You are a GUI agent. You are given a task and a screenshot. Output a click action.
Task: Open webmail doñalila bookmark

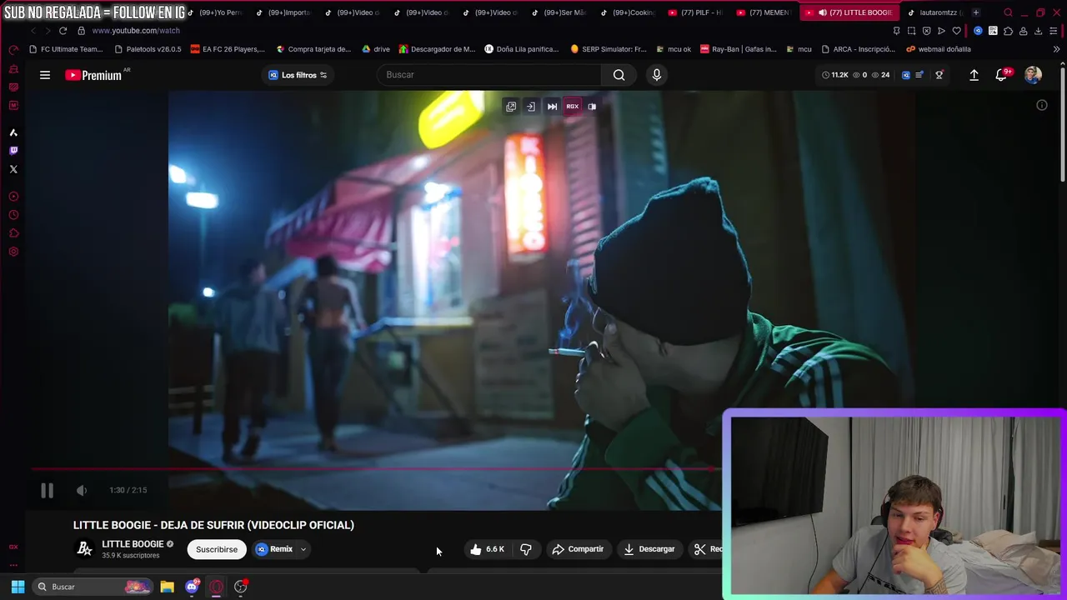[x=939, y=49]
